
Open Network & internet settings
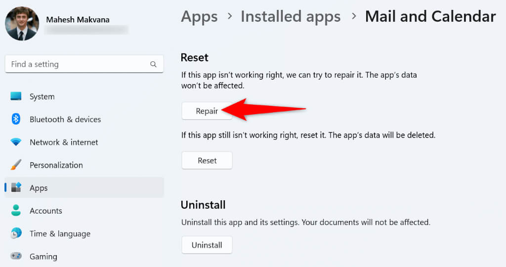click(x=64, y=142)
